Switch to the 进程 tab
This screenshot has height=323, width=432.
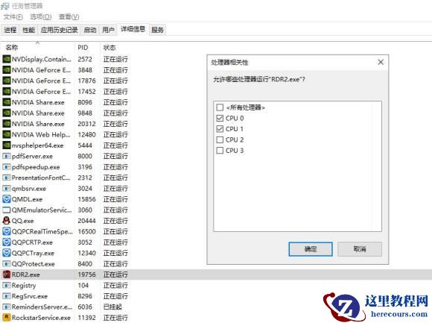click(10, 30)
